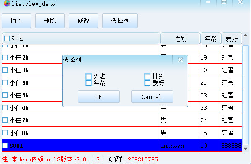This screenshot has width=251, height=164.
Task: Confirm the dialog with OK
Action: point(99,96)
